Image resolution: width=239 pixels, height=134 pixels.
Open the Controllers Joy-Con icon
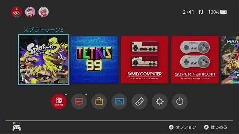tap(139, 101)
